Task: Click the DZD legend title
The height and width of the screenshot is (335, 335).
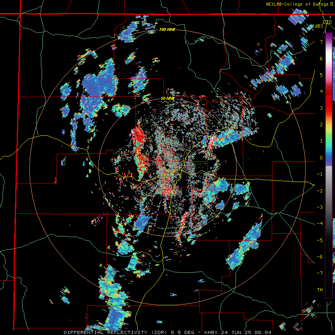Action: click(x=327, y=22)
